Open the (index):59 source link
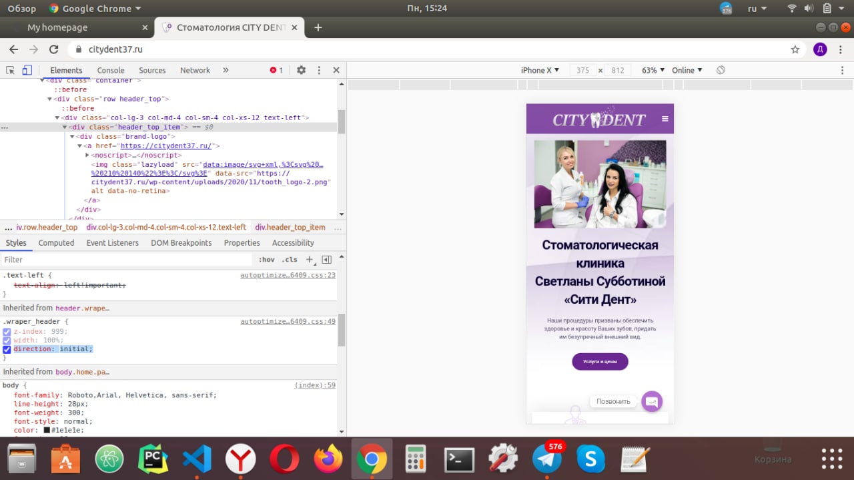The image size is (854, 480). click(315, 385)
